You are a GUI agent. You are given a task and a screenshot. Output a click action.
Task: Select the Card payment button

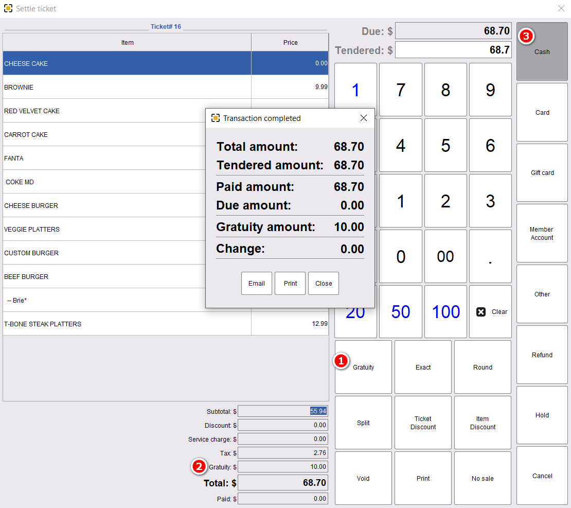click(542, 112)
